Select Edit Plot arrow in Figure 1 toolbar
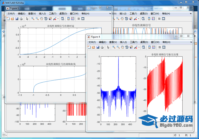 tap(27, 19)
